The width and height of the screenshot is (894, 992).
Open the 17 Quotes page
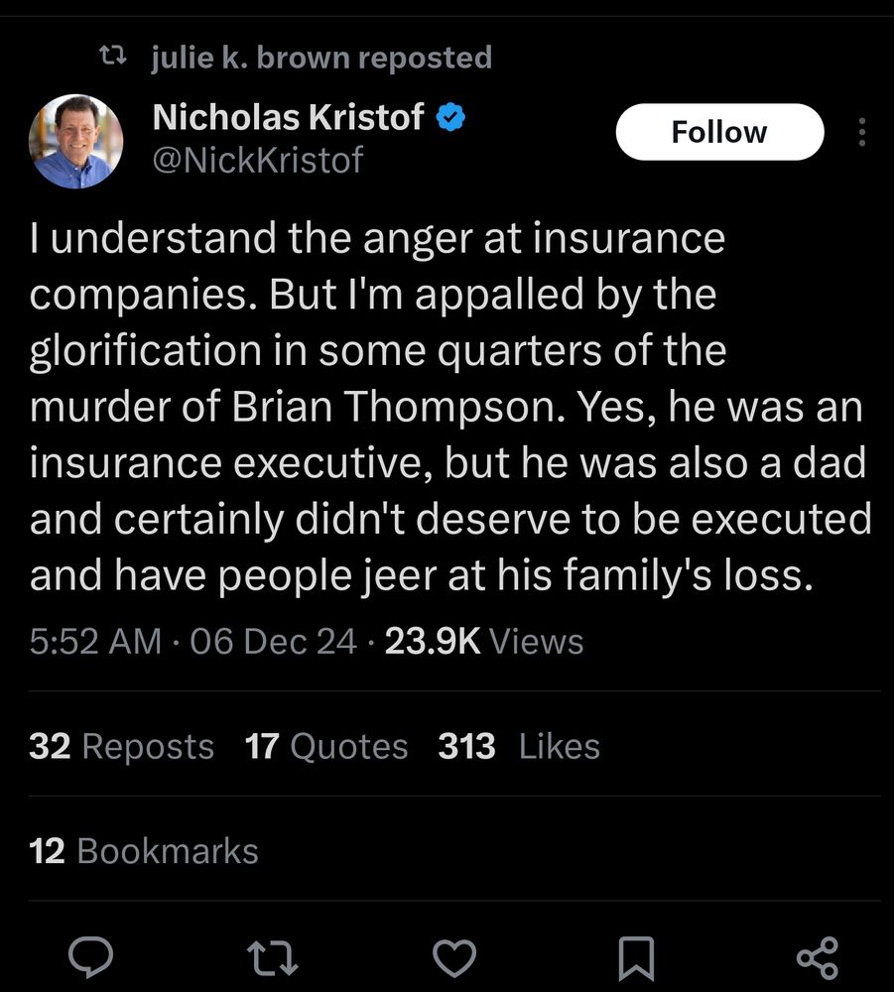[327, 746]
